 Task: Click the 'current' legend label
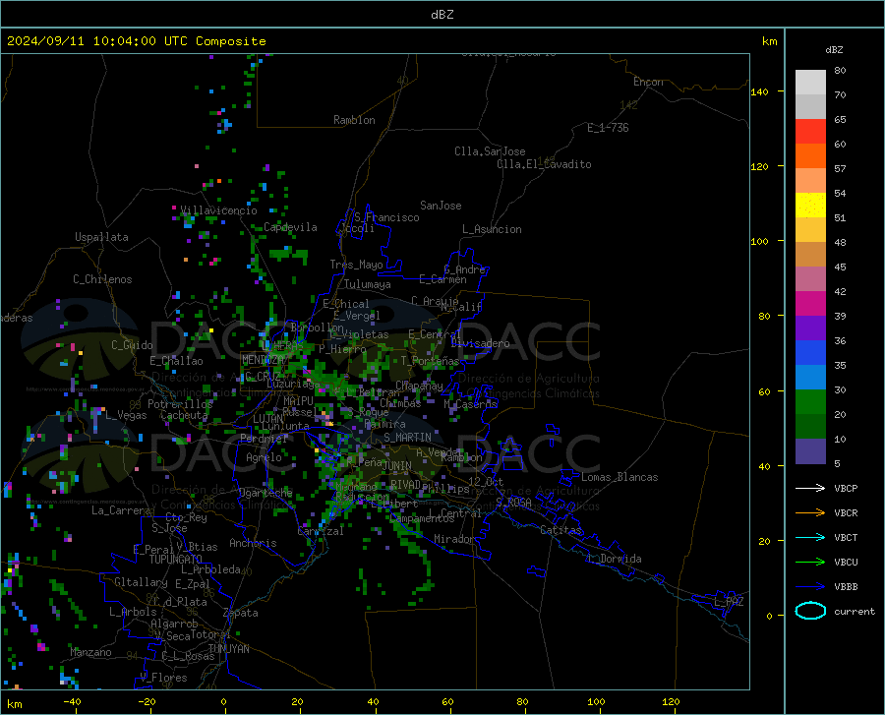click(x=854, y=611)
